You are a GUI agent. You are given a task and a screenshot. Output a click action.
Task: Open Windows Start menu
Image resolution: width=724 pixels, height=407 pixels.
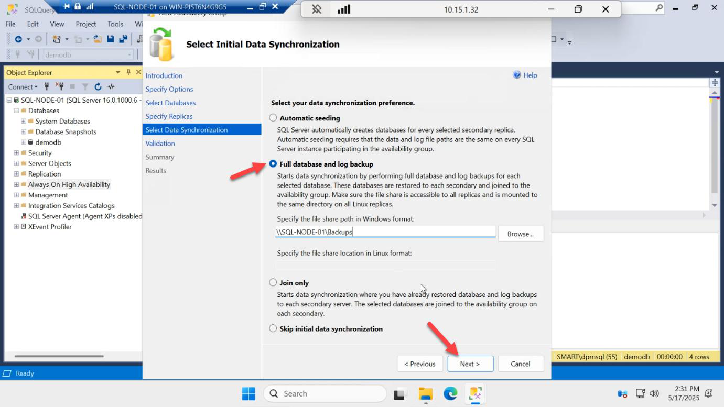(x=248, y=393)
